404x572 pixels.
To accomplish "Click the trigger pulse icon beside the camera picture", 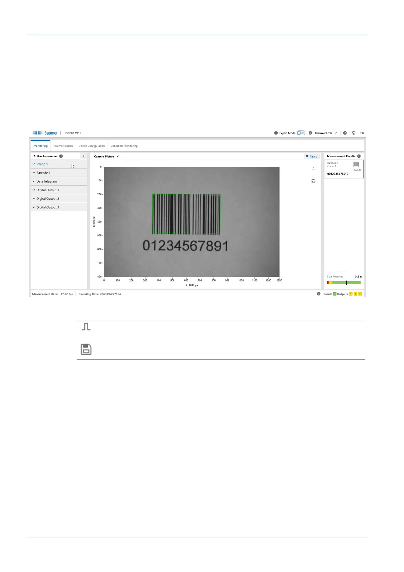I will tap(313, 169).
